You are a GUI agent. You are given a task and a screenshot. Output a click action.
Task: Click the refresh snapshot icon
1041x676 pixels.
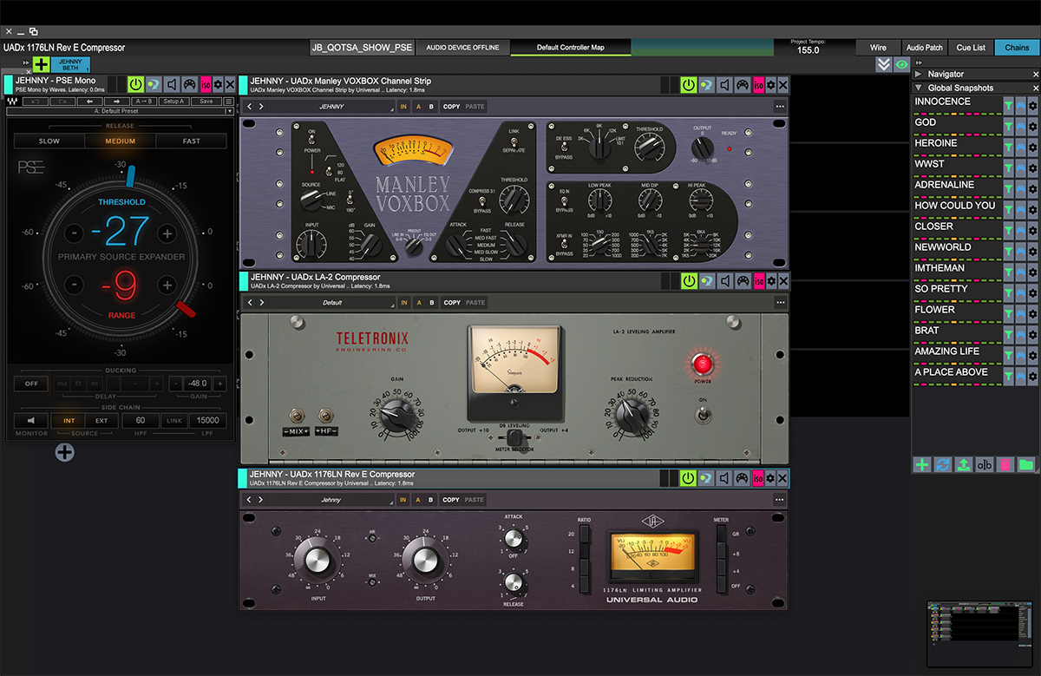[942, 465]
